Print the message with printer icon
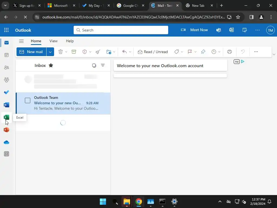The image size is (277, 208). [229, 52]
